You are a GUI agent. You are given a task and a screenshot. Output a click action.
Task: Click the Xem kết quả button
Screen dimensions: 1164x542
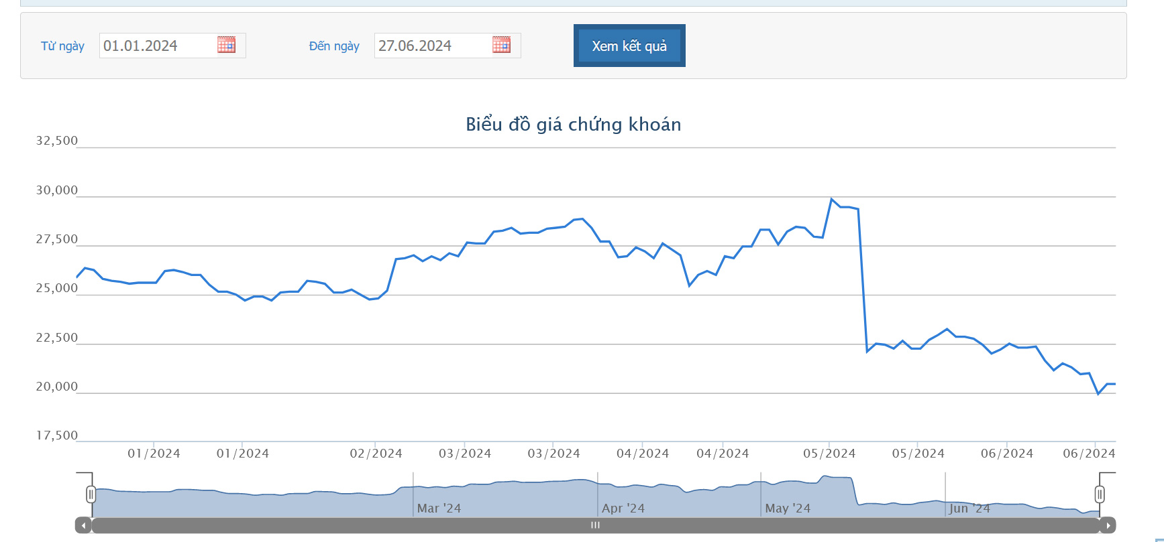[629, 46]
